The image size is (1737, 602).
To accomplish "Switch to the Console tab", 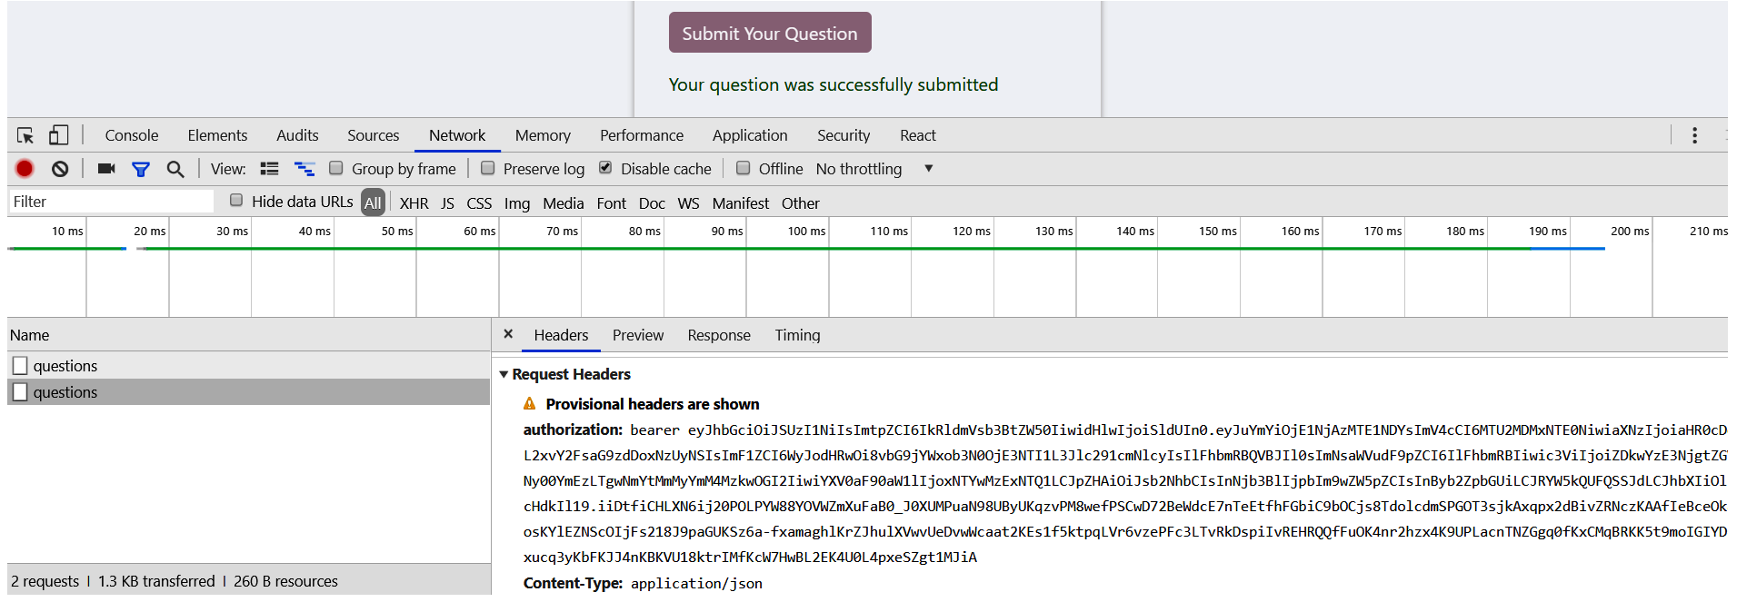I will [132, 135].
